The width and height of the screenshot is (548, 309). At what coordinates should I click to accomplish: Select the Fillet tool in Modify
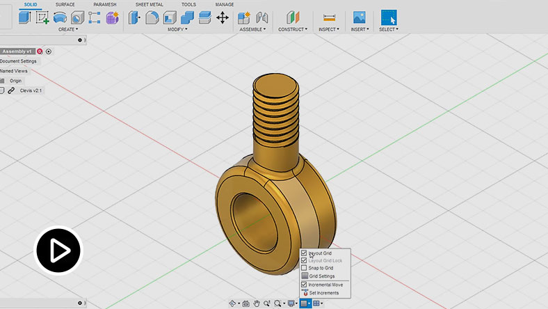[152, 18]
